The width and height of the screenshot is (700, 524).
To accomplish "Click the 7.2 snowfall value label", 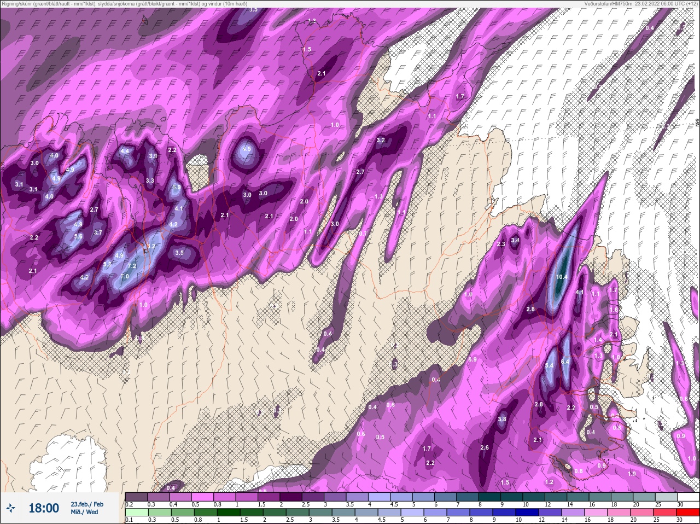I will click(x=132, y=266).
